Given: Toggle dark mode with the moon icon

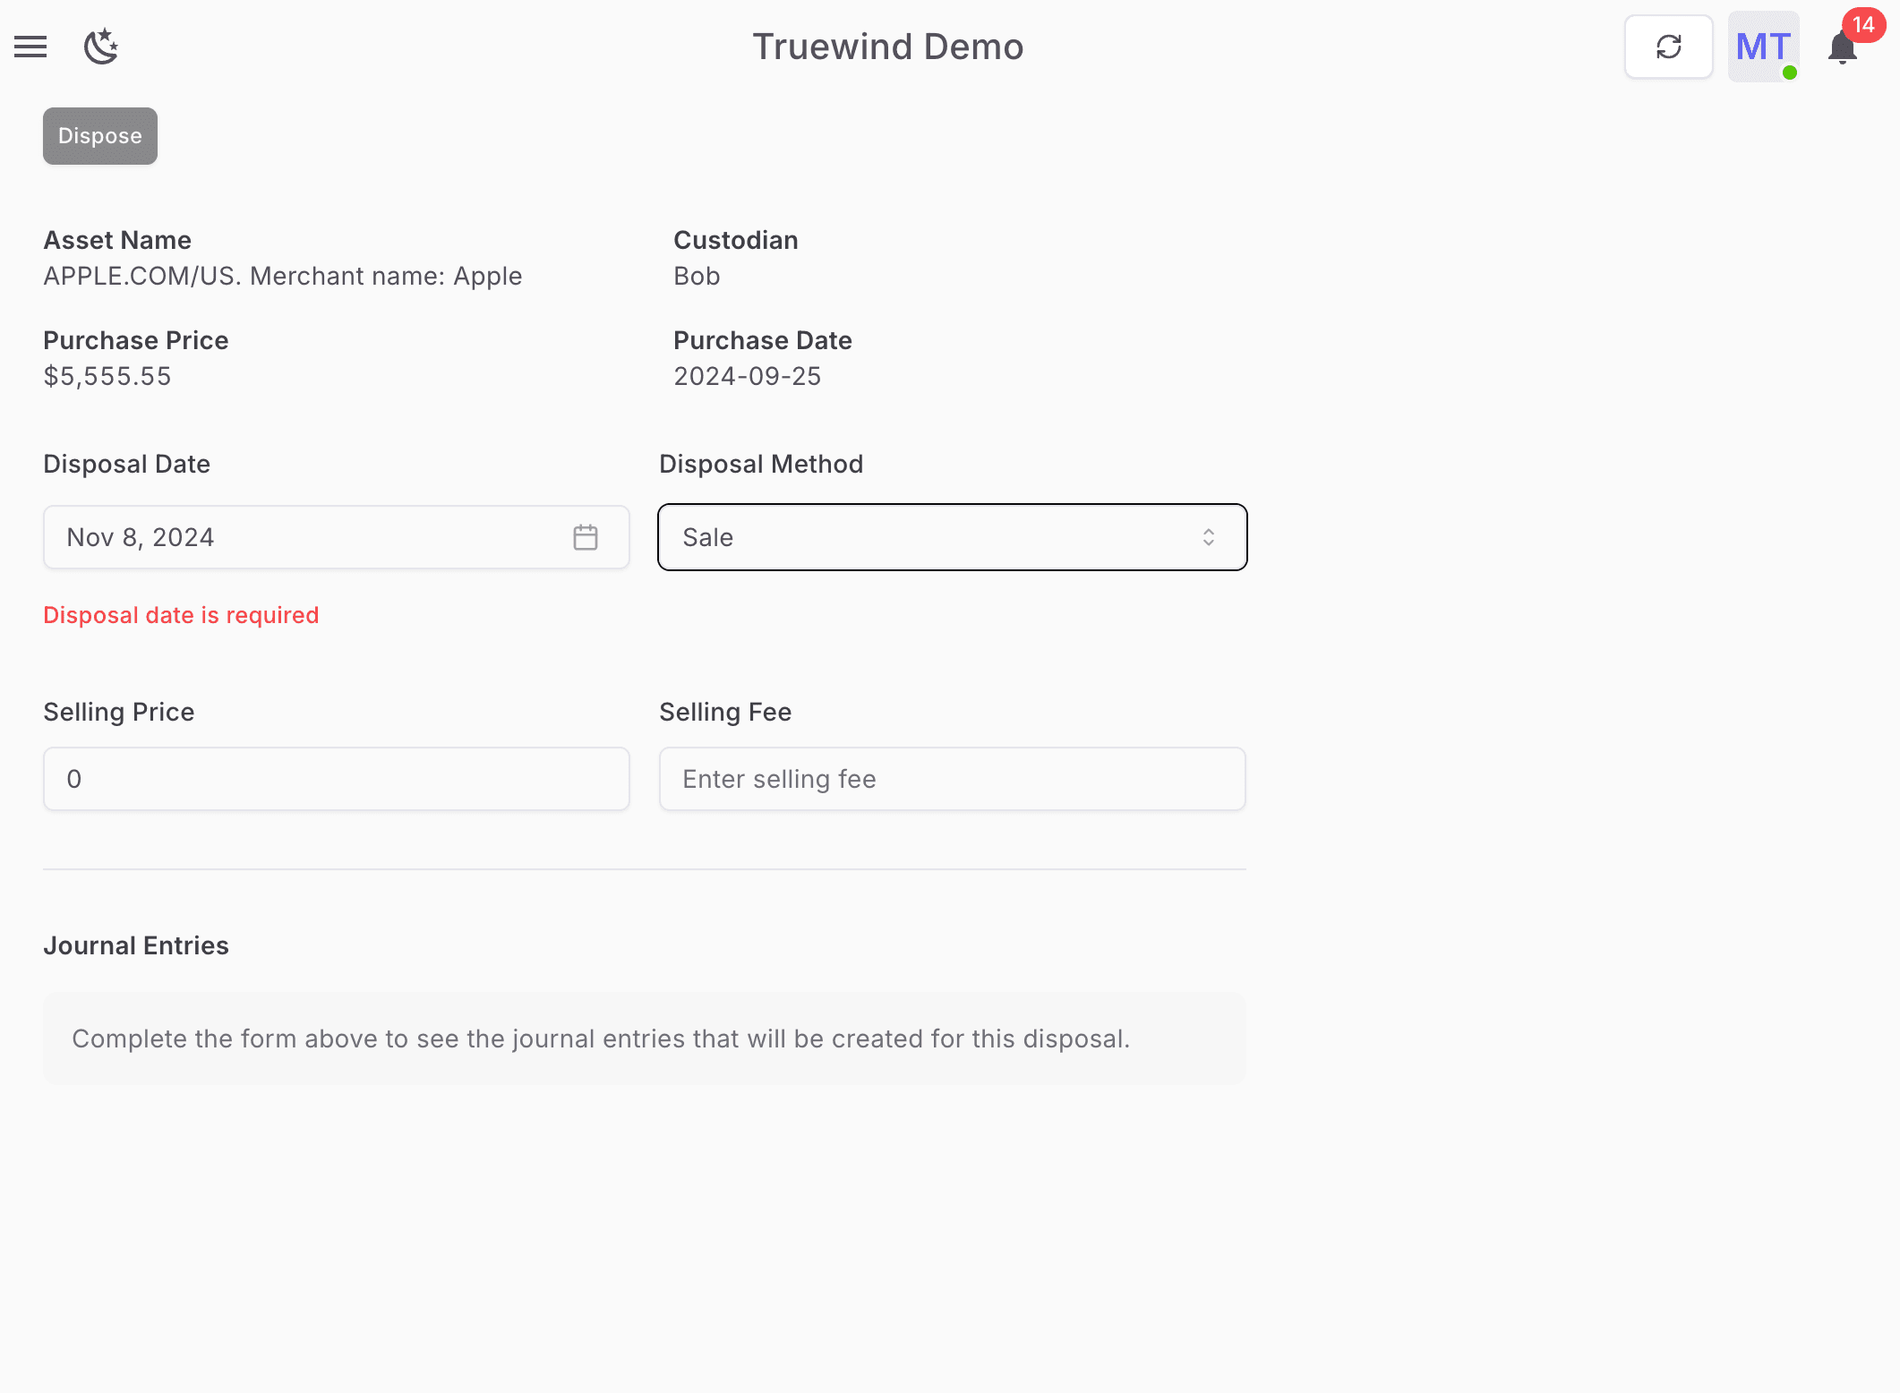Looking at the screenshot, I should [101, 47].
